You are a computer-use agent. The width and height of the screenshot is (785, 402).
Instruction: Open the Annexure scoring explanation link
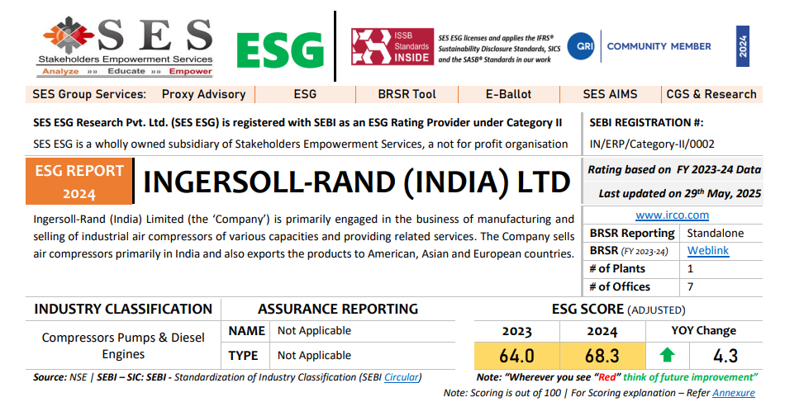click(734, 392)
